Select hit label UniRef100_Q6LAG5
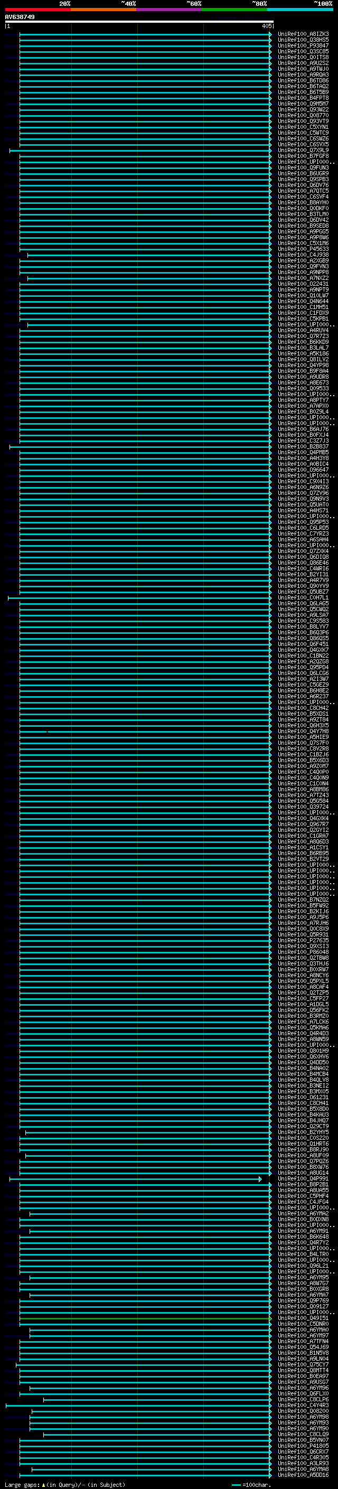Viewport: 338px width, 1489px height. pos(303,603)
